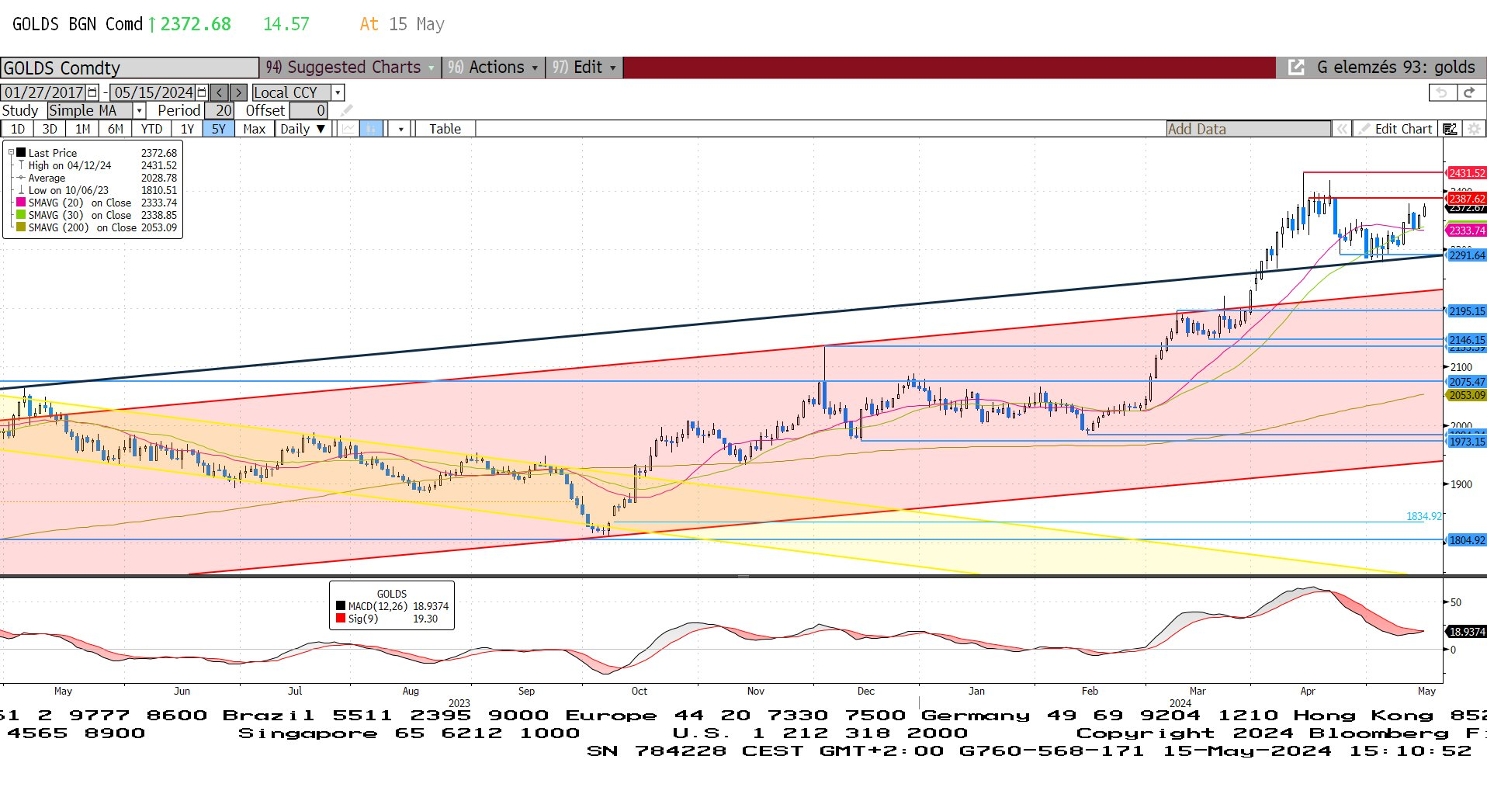1487x794 pixels.
Task: Select Max time range
Action: coord(255,129)
